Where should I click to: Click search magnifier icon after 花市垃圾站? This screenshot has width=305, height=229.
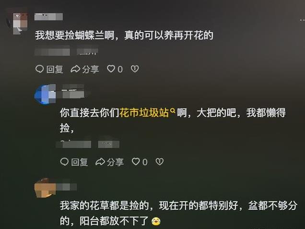(173, 110)
